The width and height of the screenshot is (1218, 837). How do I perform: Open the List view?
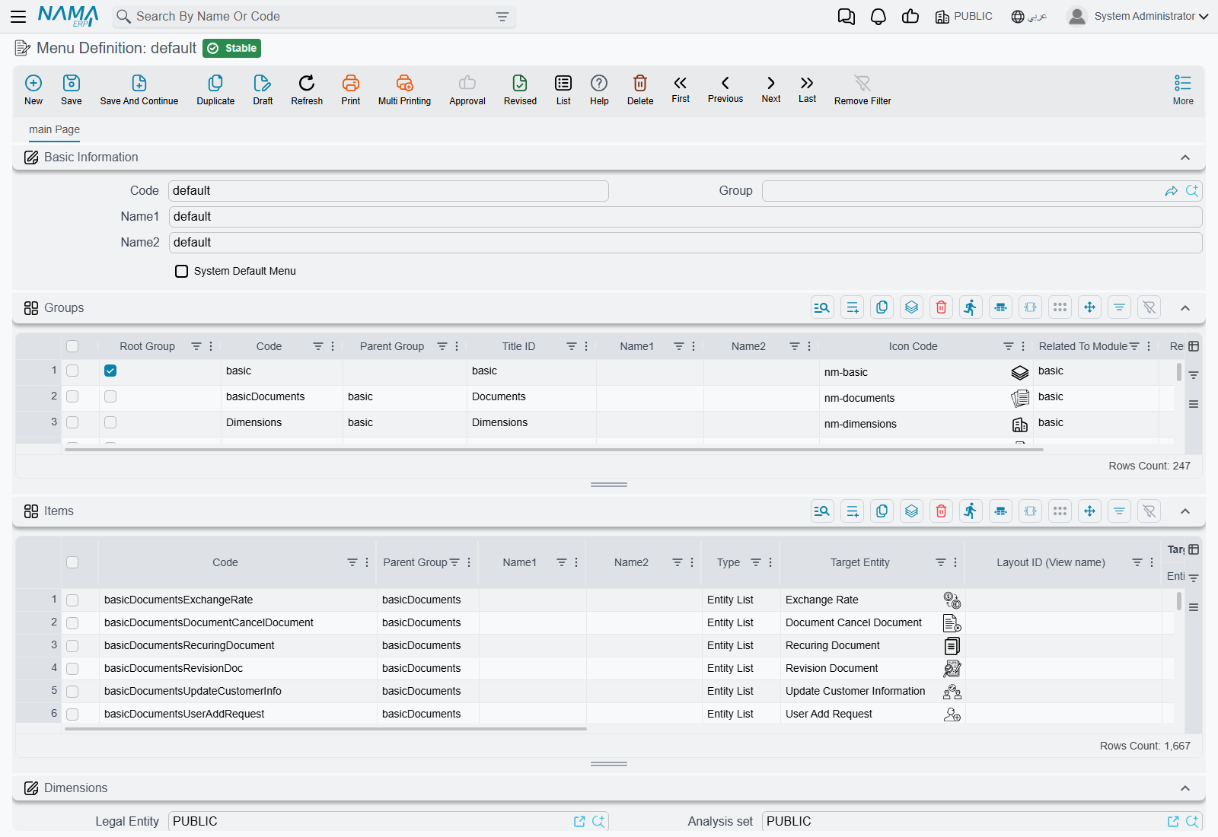point(563,90)
